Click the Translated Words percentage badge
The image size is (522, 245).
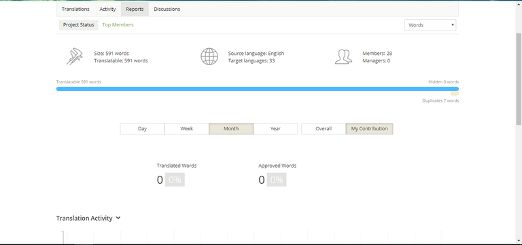point(175,180)
